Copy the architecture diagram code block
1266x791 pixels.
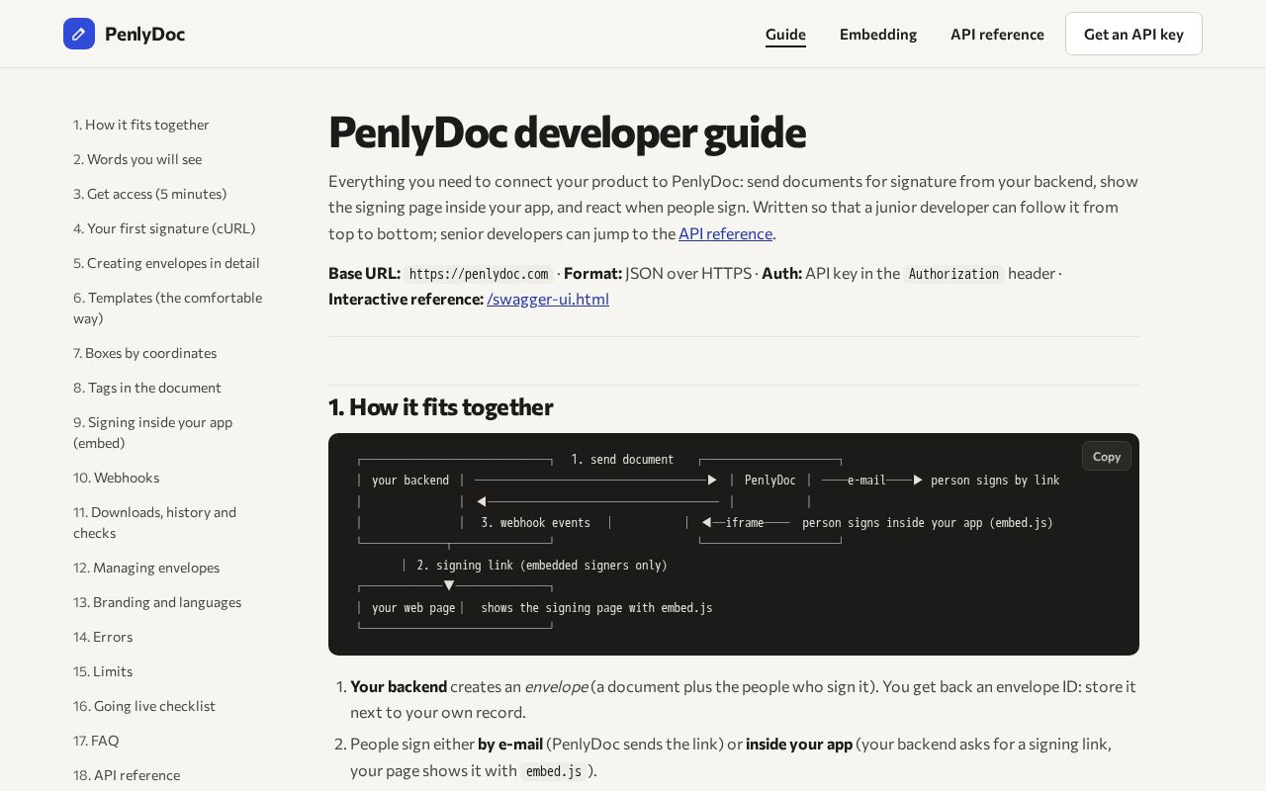click(1106, 456)
